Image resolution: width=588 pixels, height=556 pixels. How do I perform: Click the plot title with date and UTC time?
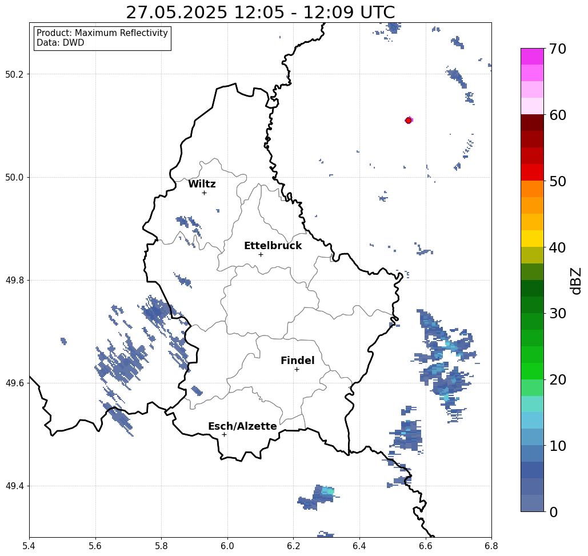click(260, 12)
